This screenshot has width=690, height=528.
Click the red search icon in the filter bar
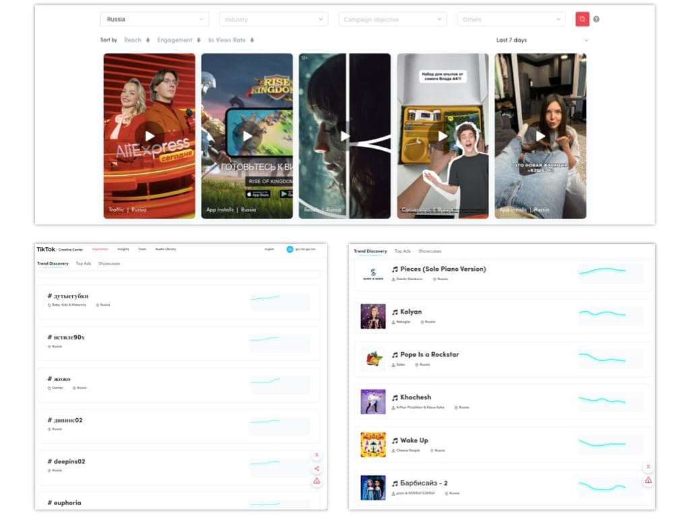click(x=582, y=19)
